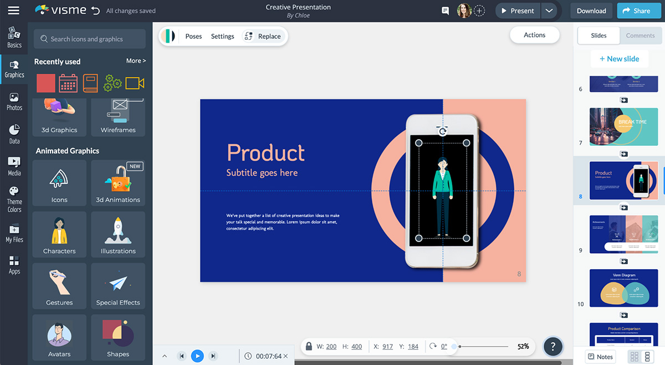Expand the Present dropdown arrow
Screen dimensions: 665x365
click(x=549, y=11)
